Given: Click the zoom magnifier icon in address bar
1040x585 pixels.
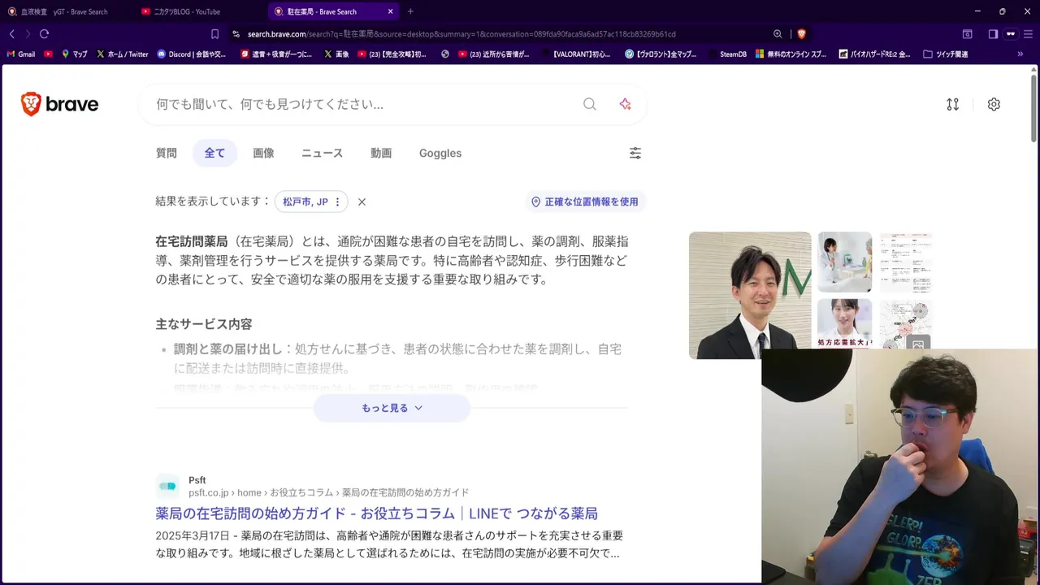Looking at the screenshot, I should [778, 34].
